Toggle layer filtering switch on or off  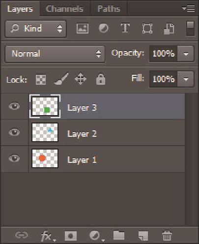[190, 29]
